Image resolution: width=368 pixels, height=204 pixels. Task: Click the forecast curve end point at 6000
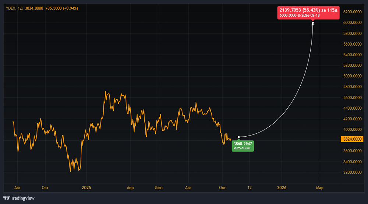click(x=312, y=24)
